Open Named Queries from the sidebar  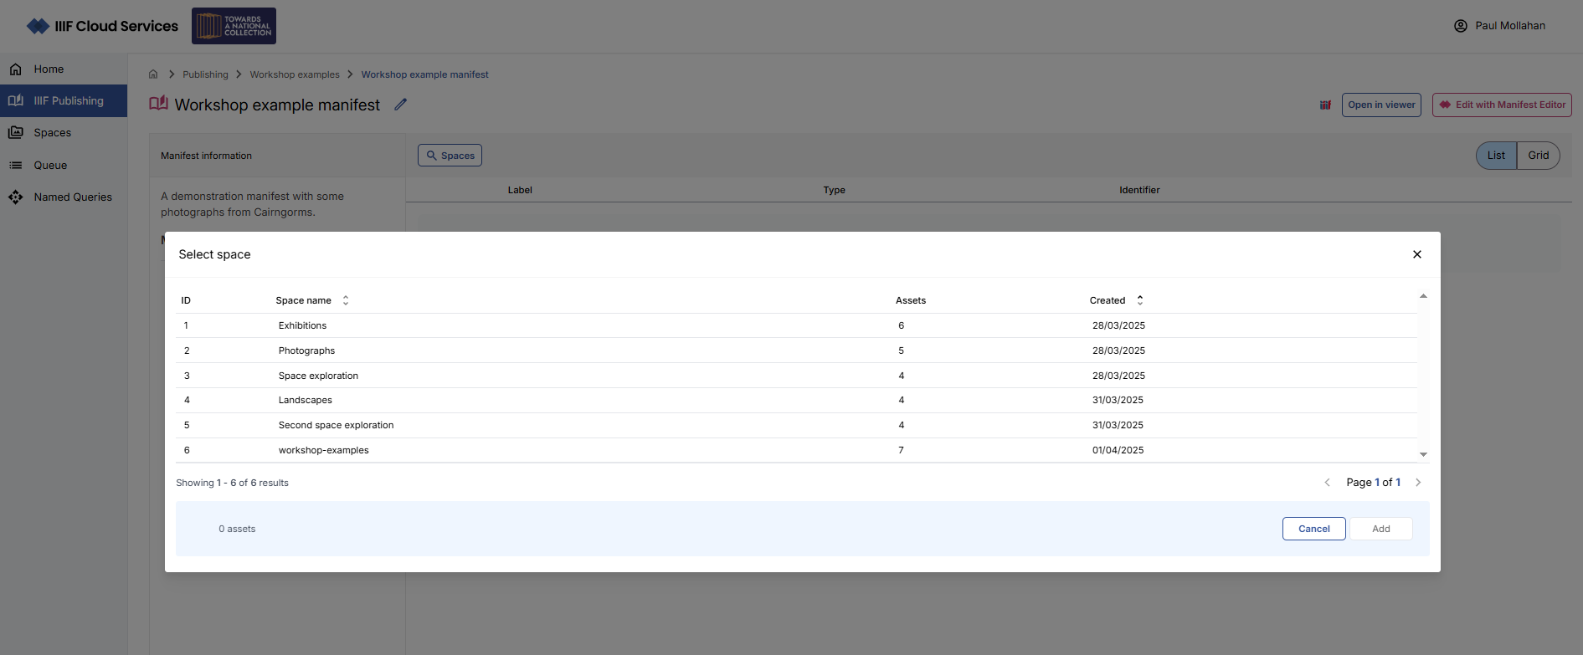tap(72, 197)
